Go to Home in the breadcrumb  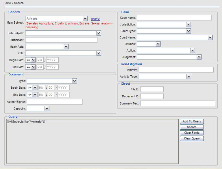coord(7,3)
